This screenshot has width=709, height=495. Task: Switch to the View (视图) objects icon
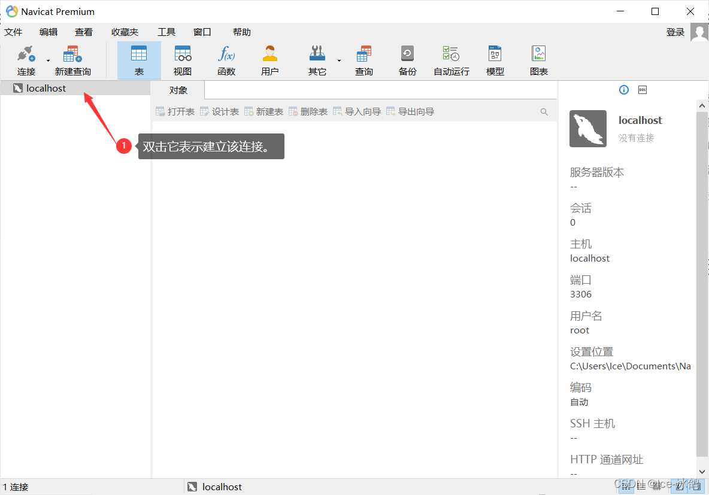pos(183,60)
